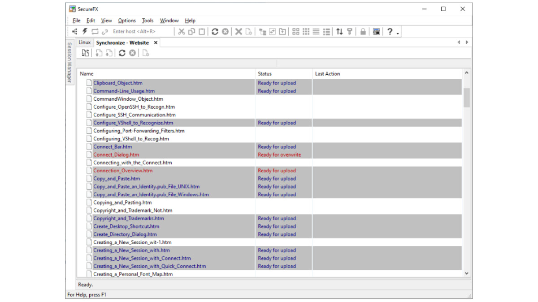Click the Upload icon in Synchronize toolbar
The height and width of the screenshot is (302, 538).
(x=99, y=53)
